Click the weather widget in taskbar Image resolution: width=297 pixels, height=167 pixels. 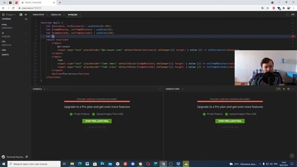coord(243,164)
